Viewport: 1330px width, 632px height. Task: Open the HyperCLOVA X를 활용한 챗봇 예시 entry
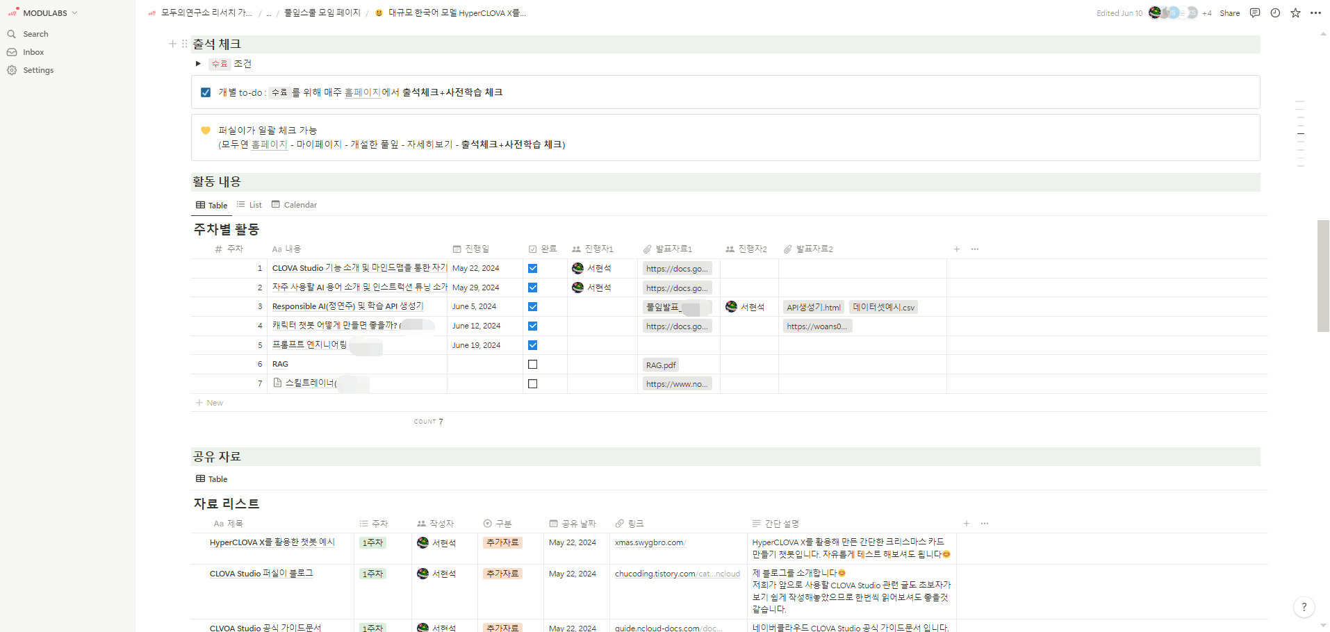pos(272,542)
